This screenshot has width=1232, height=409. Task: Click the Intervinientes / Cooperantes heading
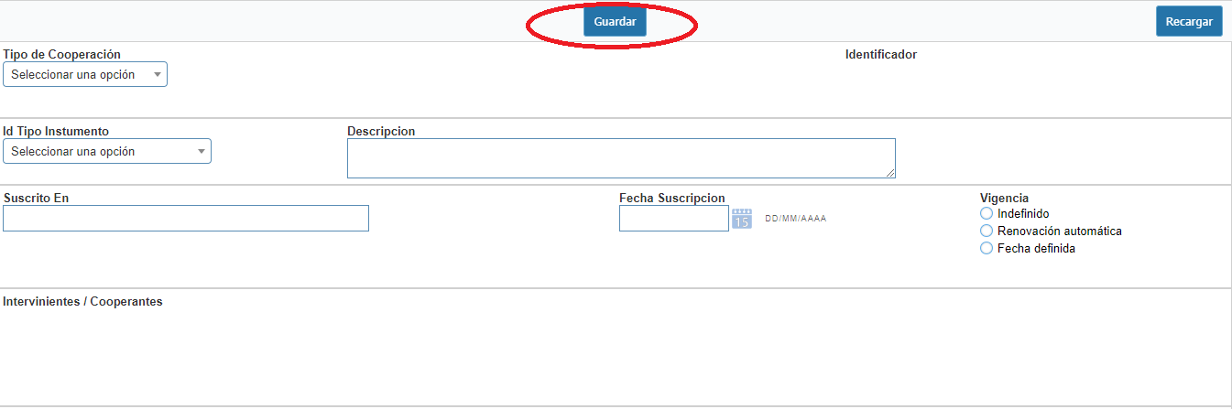coord(83,302)
